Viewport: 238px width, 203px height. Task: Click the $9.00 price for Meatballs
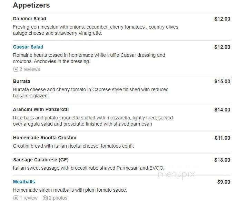pyautogui.click(x=224, y=182)
